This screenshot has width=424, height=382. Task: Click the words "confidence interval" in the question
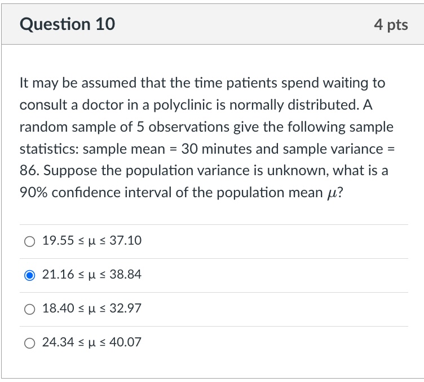[113, 193]
